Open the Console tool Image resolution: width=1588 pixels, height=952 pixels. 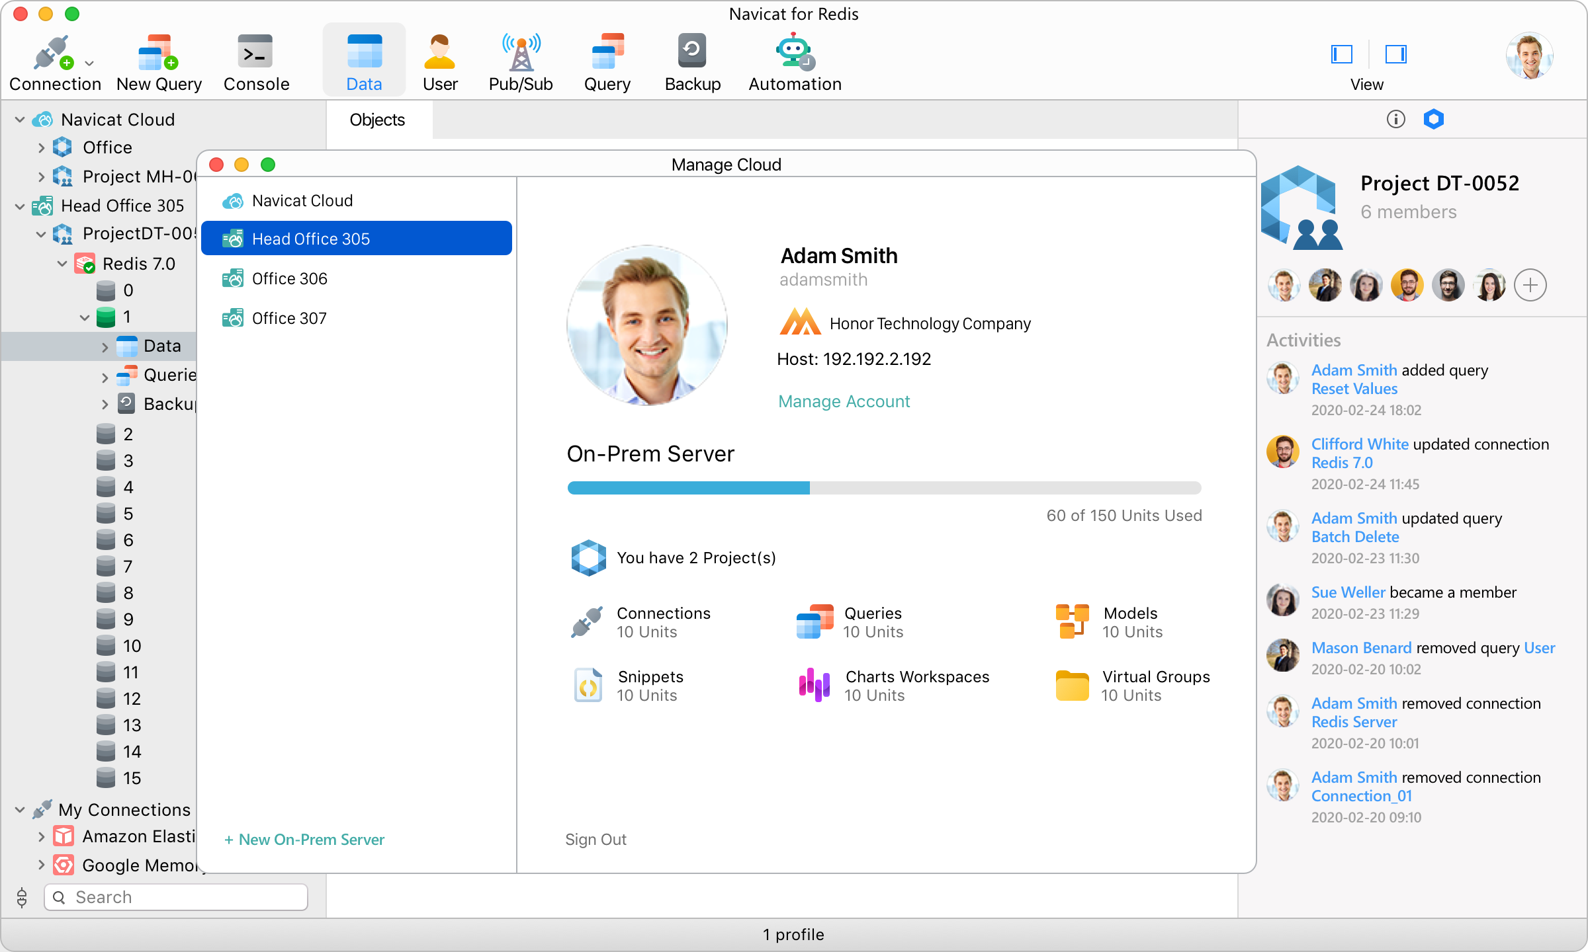(x=256, y=63)
